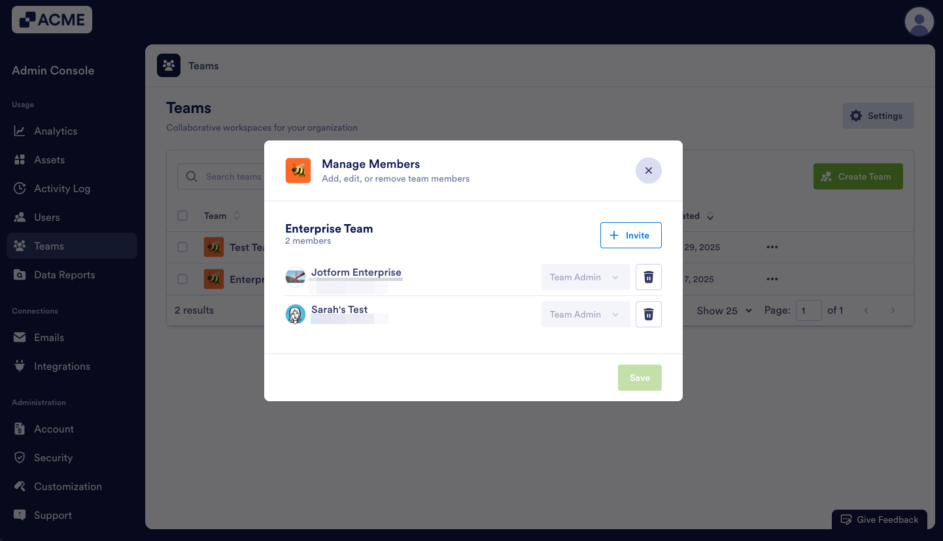
Task: Delete Sarah's Test from the team
Action: 648,314
